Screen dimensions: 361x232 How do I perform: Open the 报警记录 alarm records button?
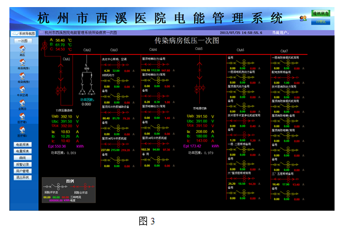click(x=22, y=164)
